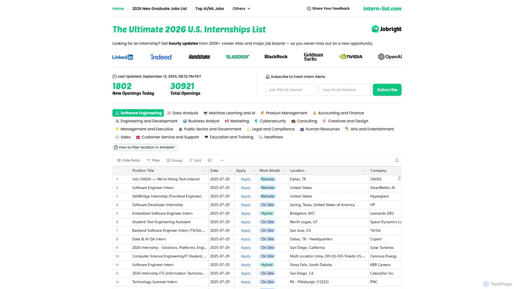Open Apply column dropdown arrow

tap(253, 171)
